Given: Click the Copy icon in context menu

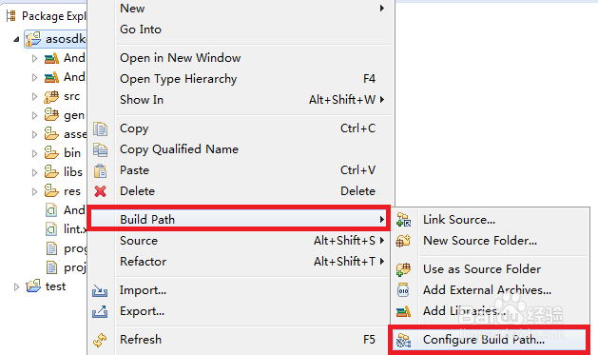Looking at the screenshot, I should click(x=100, y=129).
